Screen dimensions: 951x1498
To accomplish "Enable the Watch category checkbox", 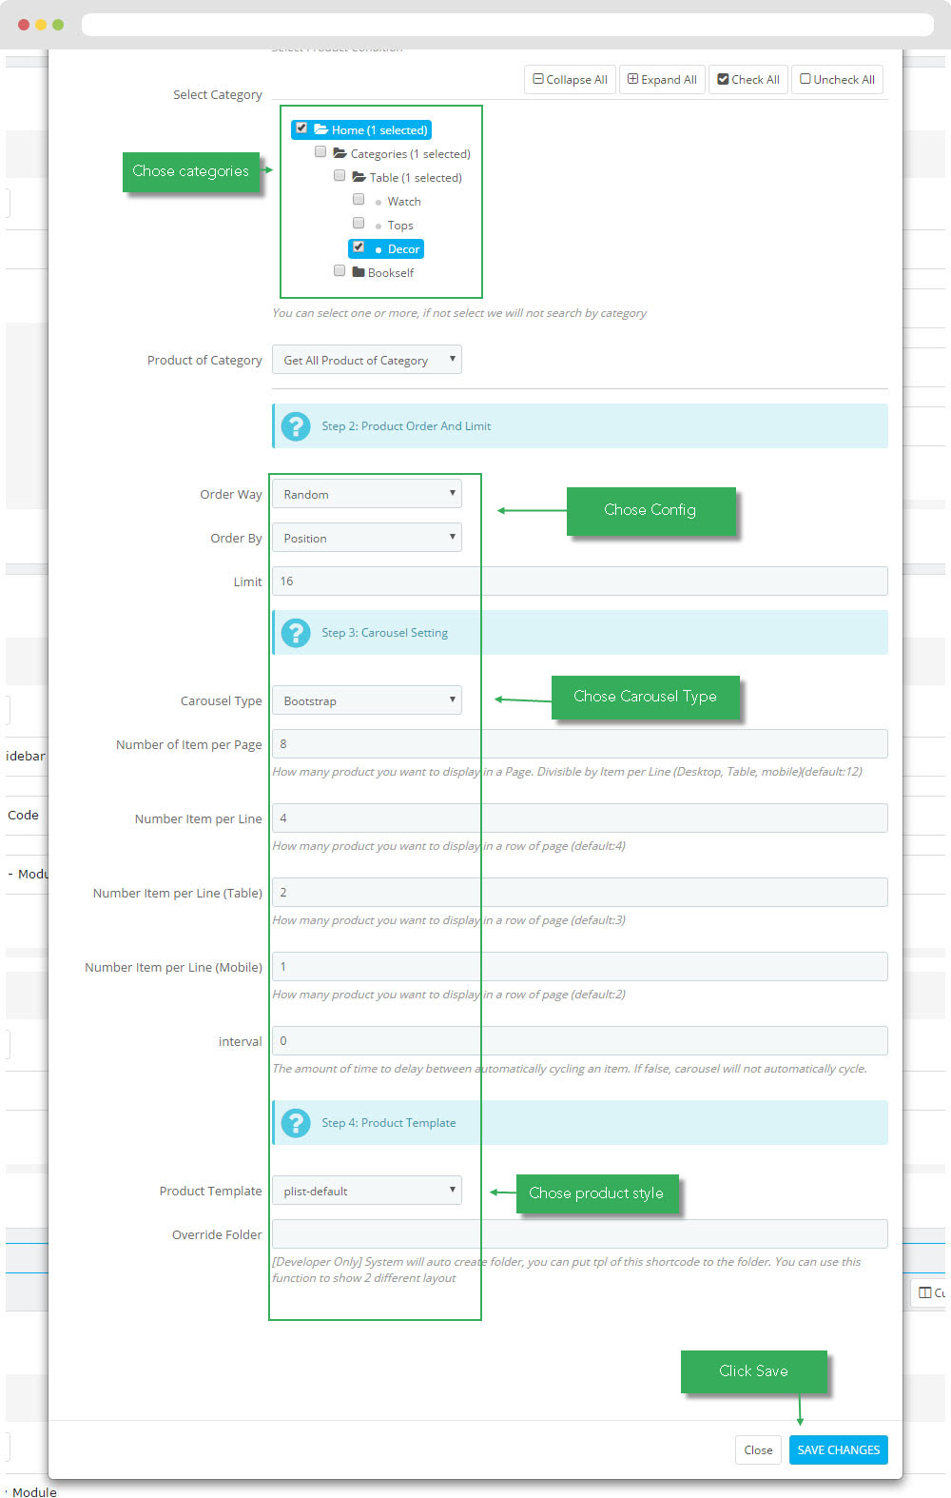I will click(359, 199).
